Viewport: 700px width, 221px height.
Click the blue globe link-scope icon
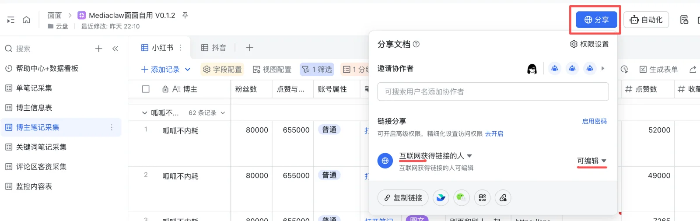tap(385, 161)
